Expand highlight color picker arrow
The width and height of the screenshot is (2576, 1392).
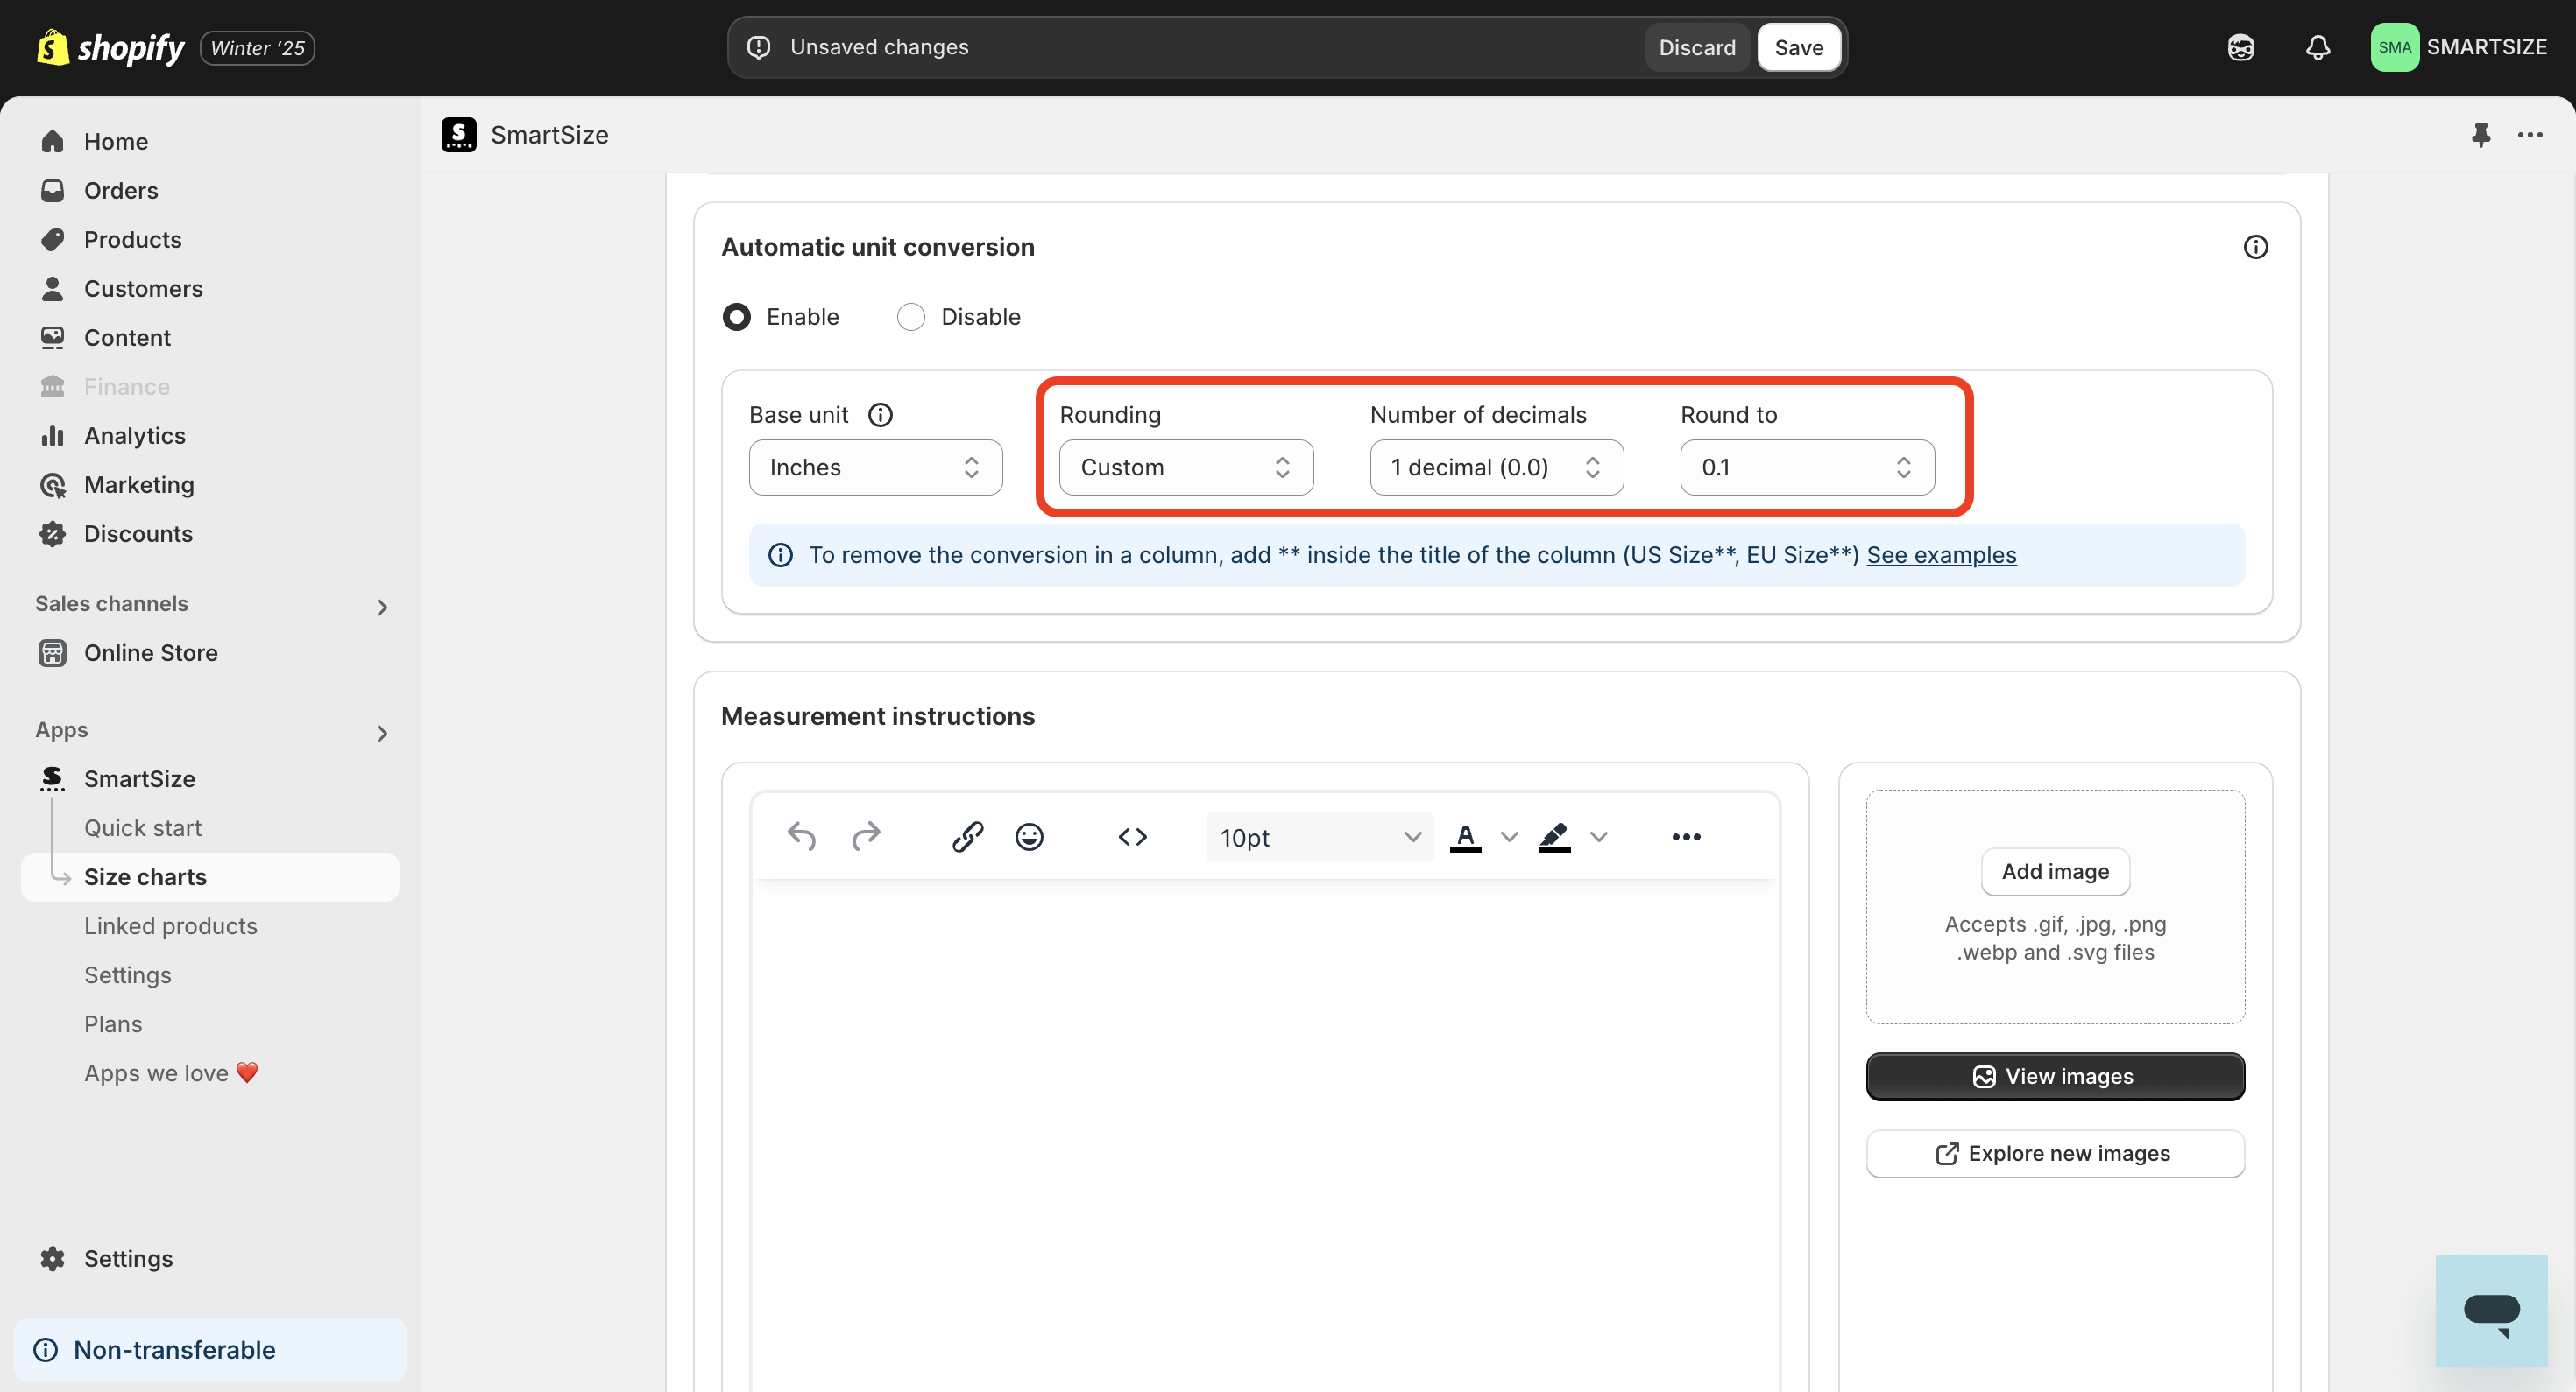tap(1598, 836)
